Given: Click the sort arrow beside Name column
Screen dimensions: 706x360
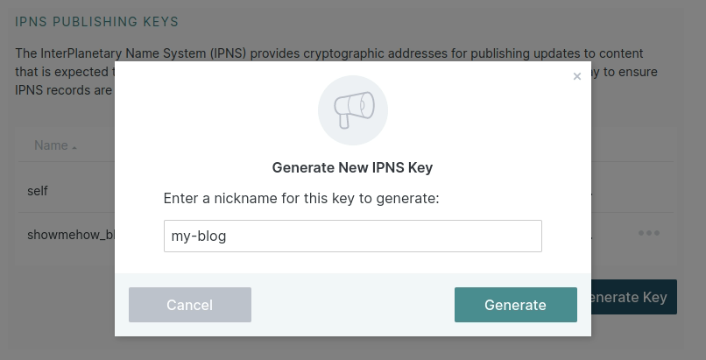Looking at the screenshot, I should pos(74,147).
